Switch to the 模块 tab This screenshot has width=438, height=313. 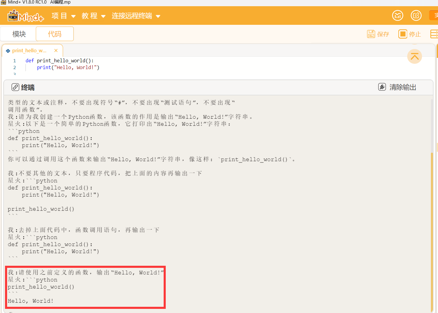[19, 34]
